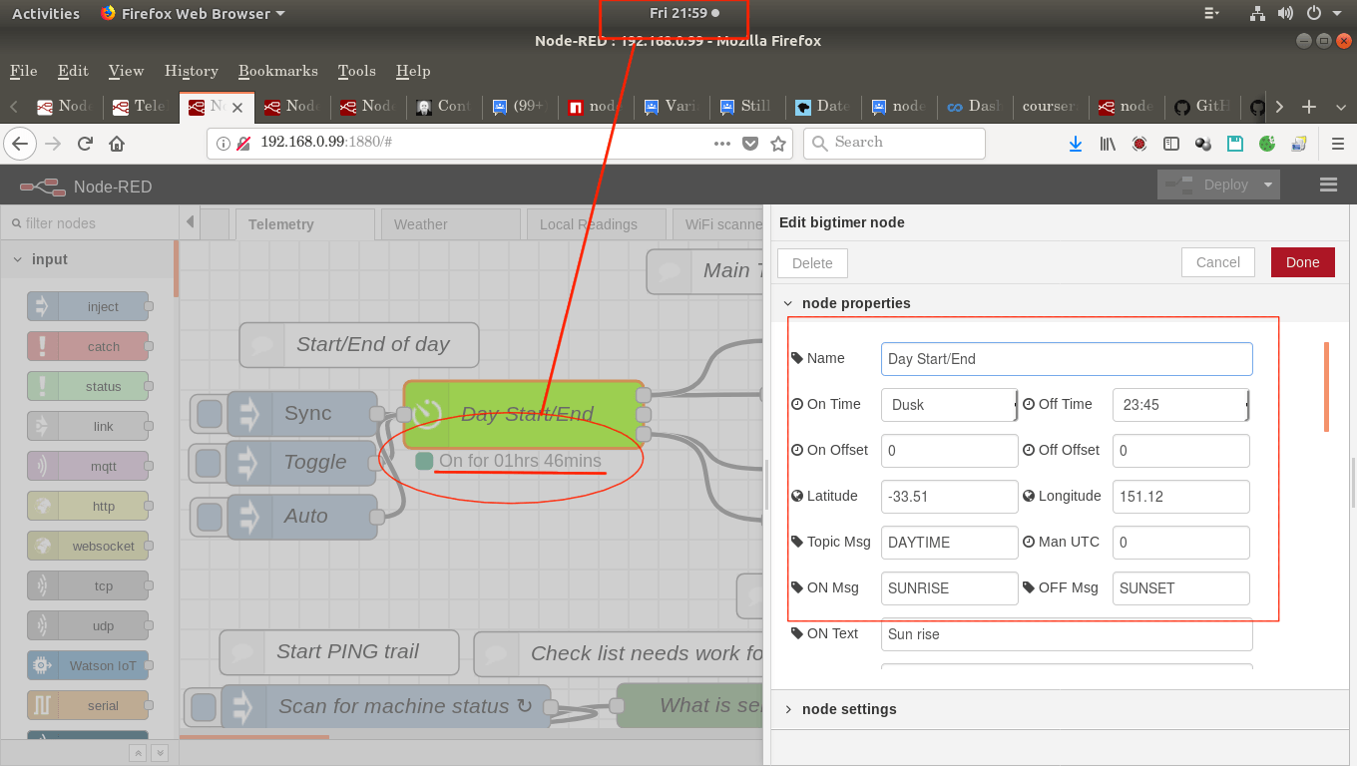
Task: Open the Node-RED hamburger menu
Action: point(1328,185)
